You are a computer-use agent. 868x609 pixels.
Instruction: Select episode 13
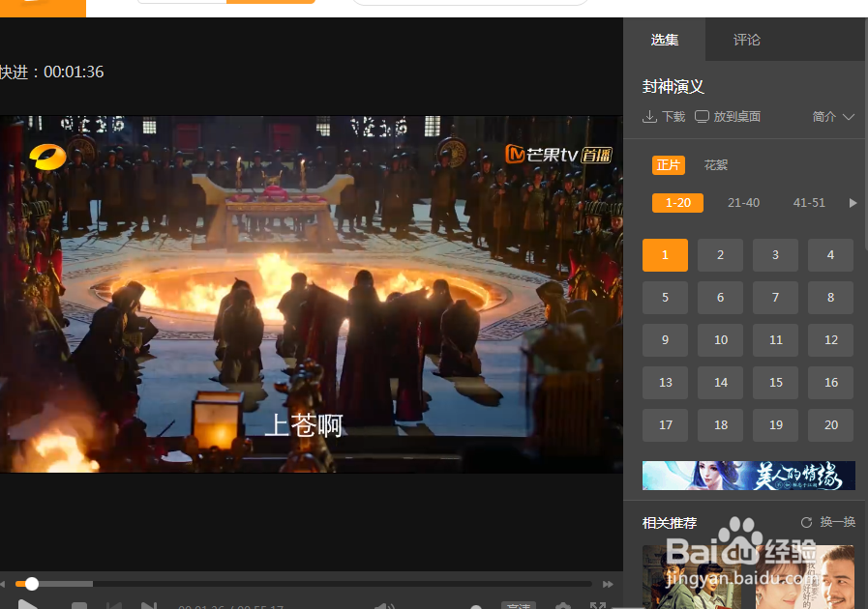(x=665, y=382)
